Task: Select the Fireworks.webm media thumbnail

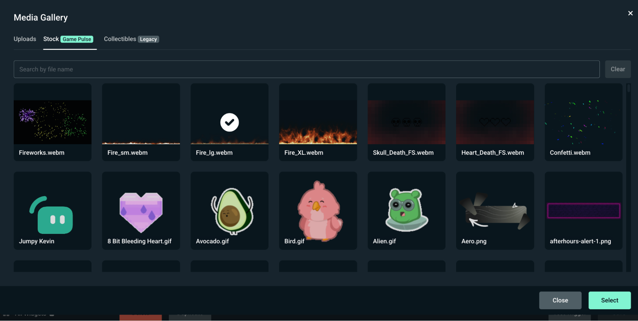Action: click(52, 122)
